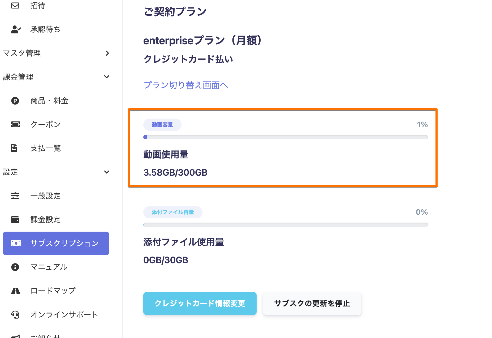Click the サブスクの更新を停止 button
492x338 pixels.
[x=312, y=304]
